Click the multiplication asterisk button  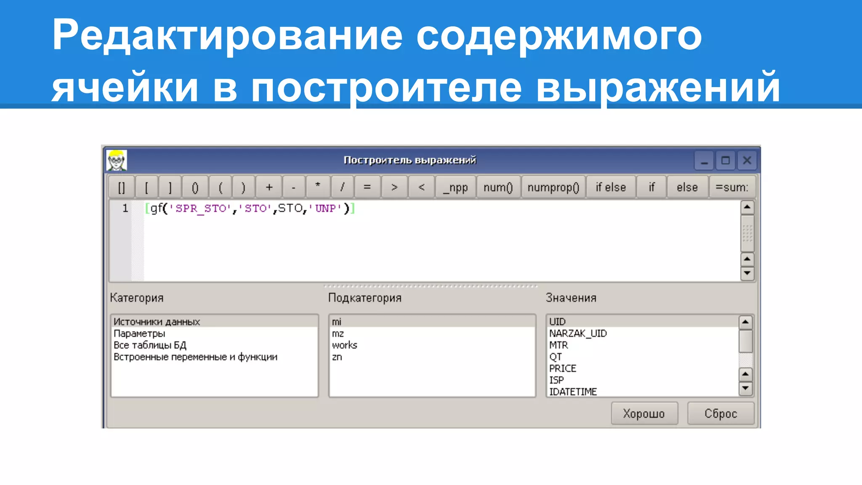pos(318,187)
